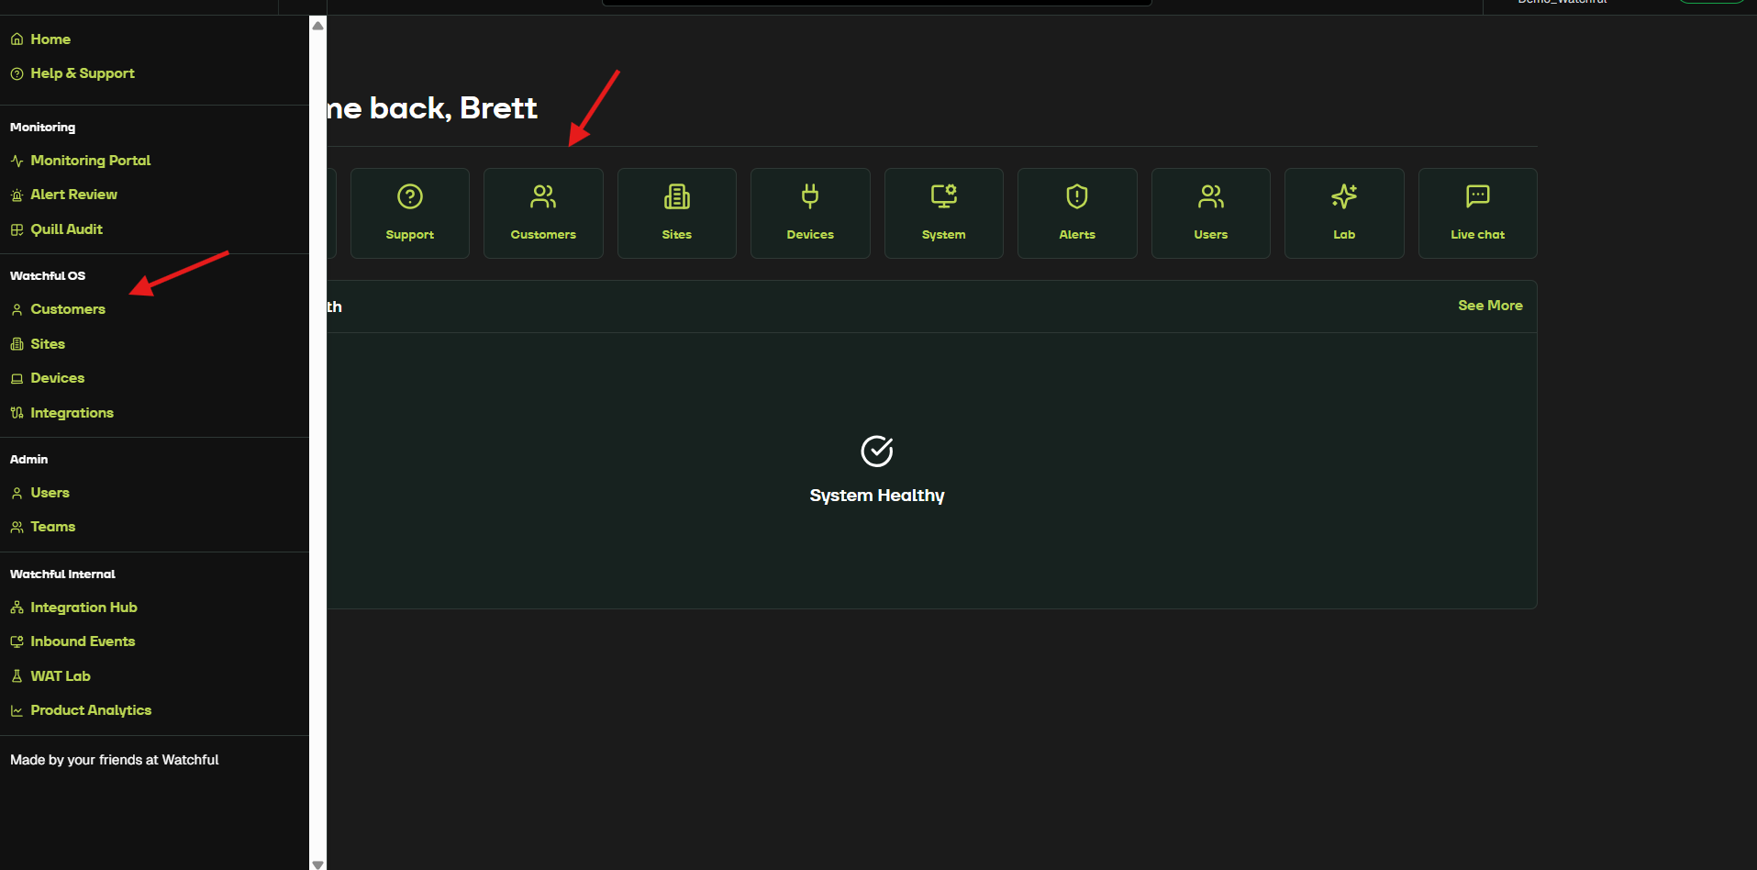Click the System Healthy status text
Image resolution: width=1757 pixels, height=870 pixels.
tap(877, 496)
